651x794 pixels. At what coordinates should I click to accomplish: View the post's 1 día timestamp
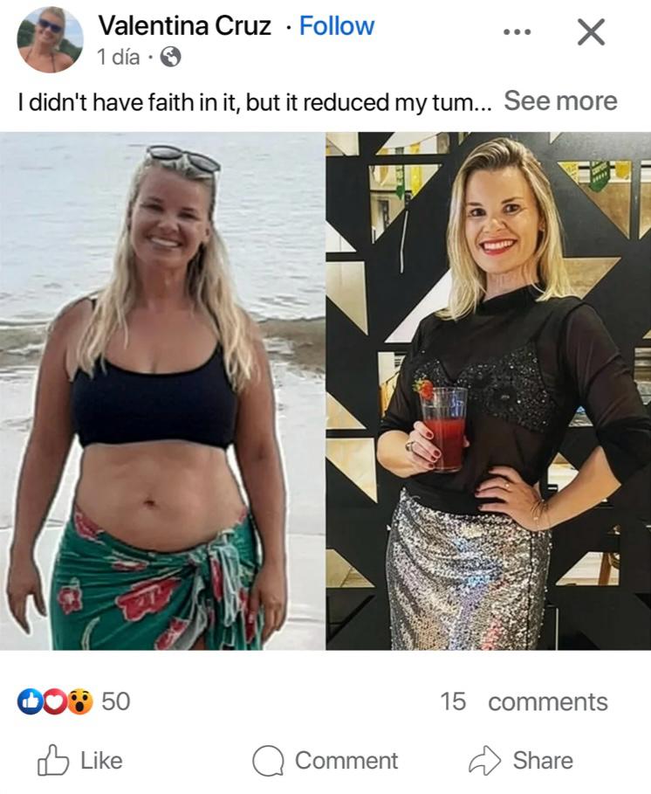point(119,58)
